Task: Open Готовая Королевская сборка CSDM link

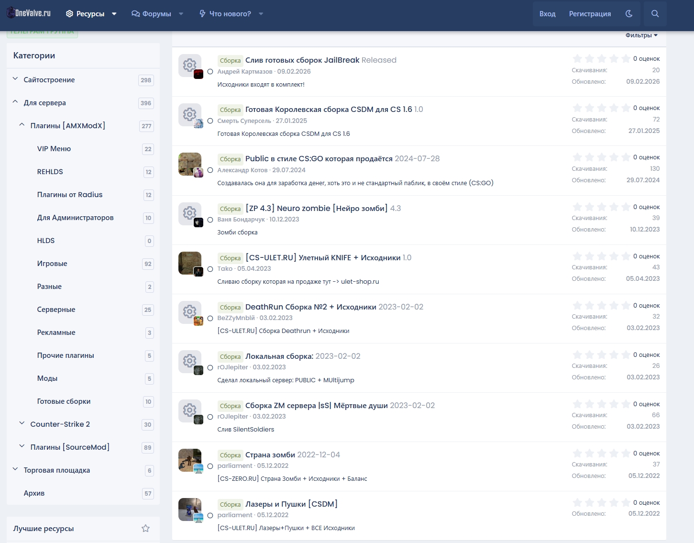Action: point(329,109)
